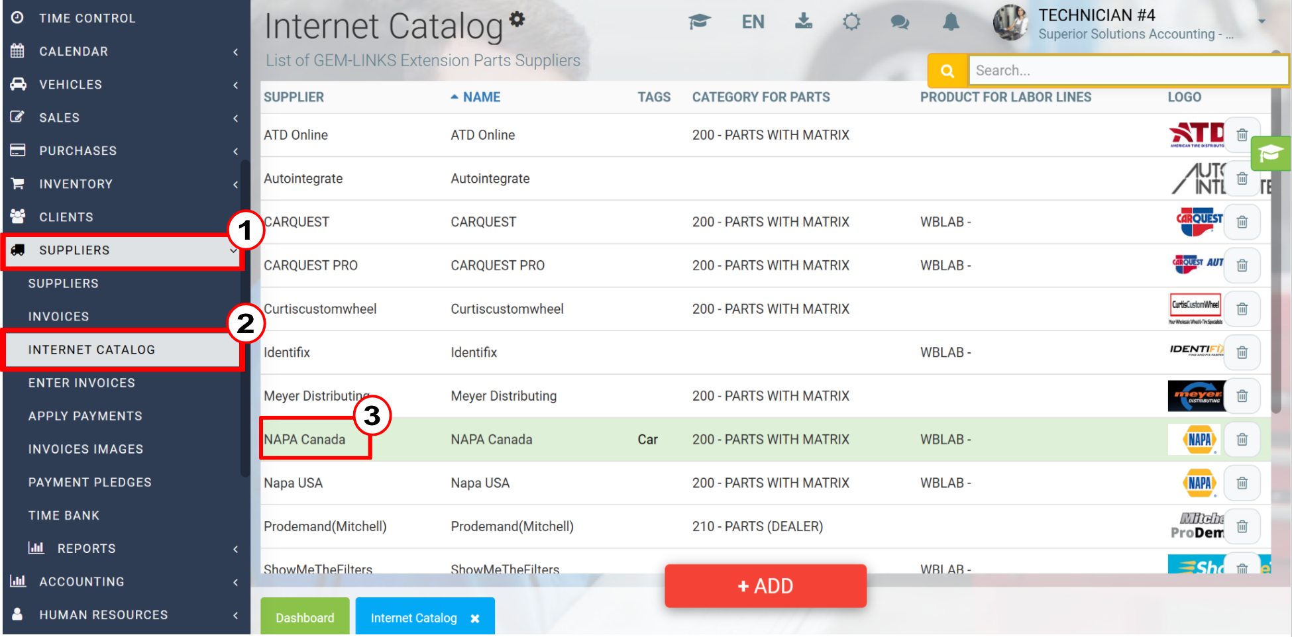Click the sidebar menu vertical scrollbar

244,318
